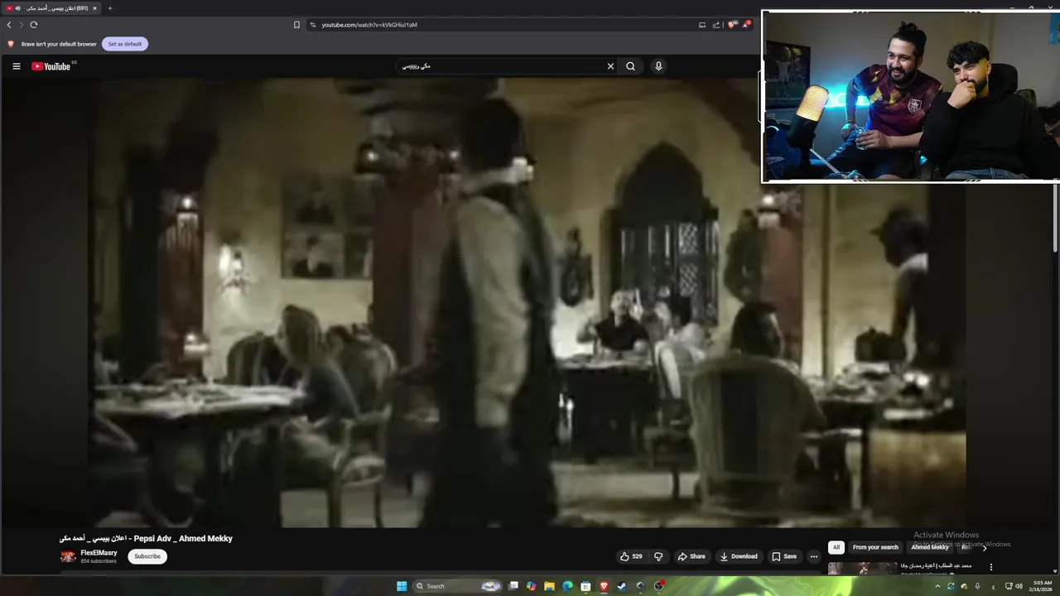Bookmark this page with the bookmark icon
Viewport: 1060px width, 596px height.
pyautogui.click(x=296, y=25)
